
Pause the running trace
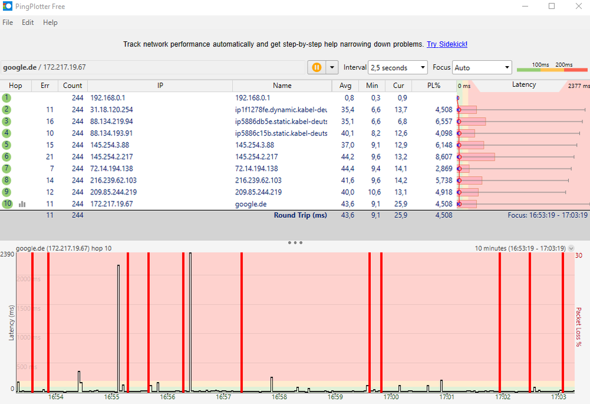(317, 67)
